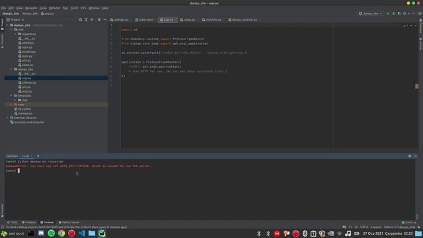The image size is (423, 238).
Task: Open VS Code from the taskbar
Action: (81, 233)
